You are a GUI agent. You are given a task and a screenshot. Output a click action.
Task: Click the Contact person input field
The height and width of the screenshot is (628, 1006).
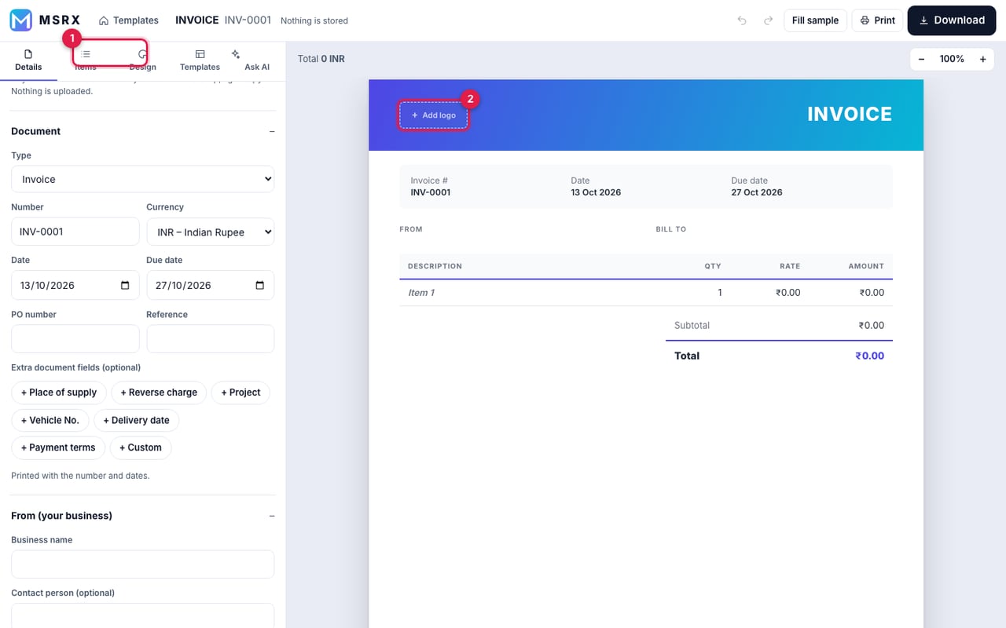[x=143, y=615]
